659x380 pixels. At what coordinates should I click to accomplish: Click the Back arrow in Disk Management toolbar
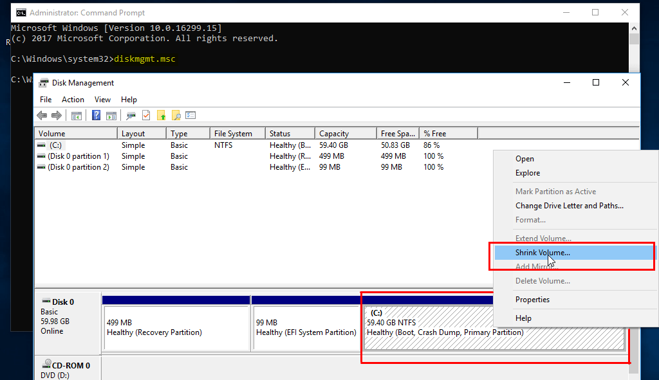tap(42, 116)
